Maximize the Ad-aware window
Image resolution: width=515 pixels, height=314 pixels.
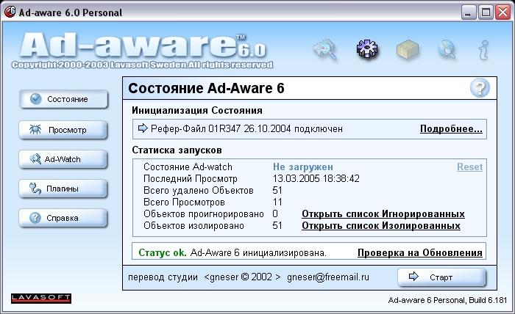[x=486, y=12]
